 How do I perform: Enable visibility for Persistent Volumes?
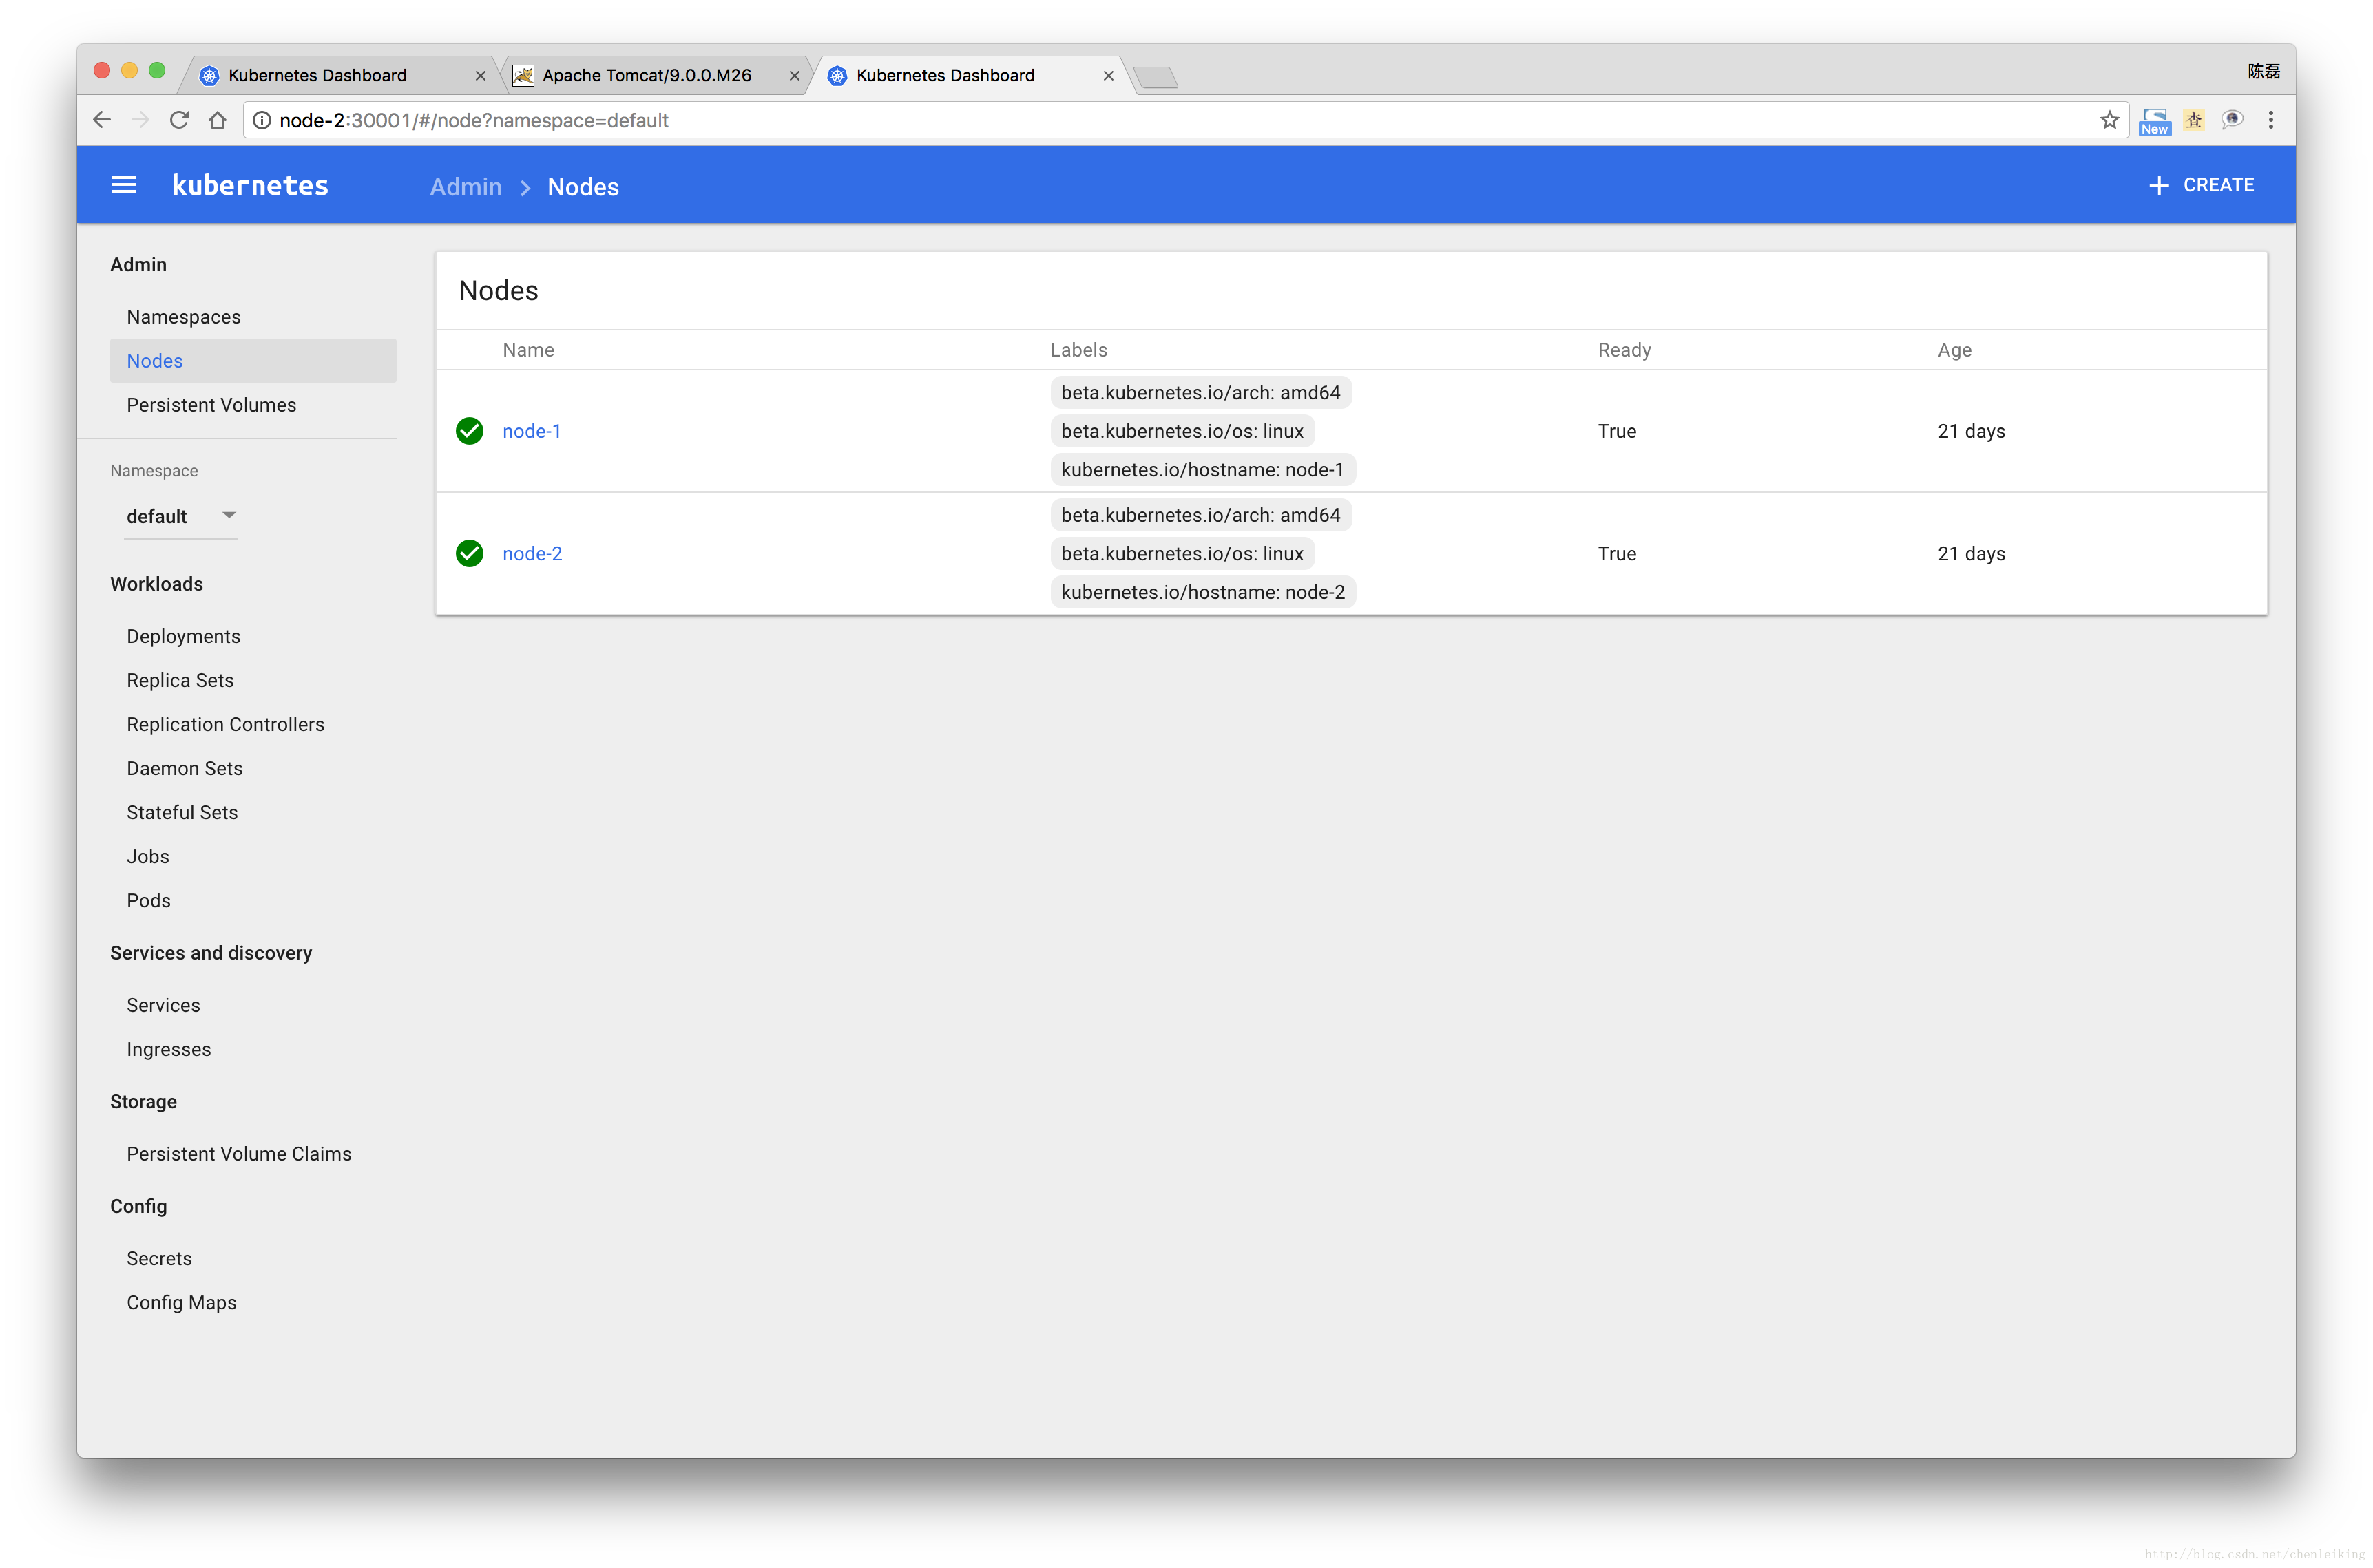pos(210,404)
